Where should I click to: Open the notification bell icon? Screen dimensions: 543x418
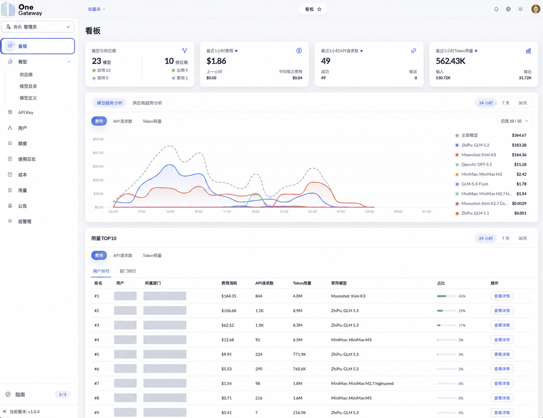pyautogui.click(x=496, y=9)
